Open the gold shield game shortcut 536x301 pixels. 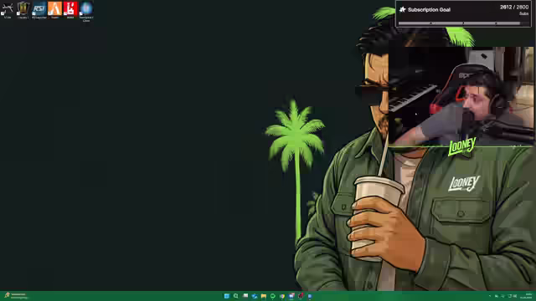point(23,9)
